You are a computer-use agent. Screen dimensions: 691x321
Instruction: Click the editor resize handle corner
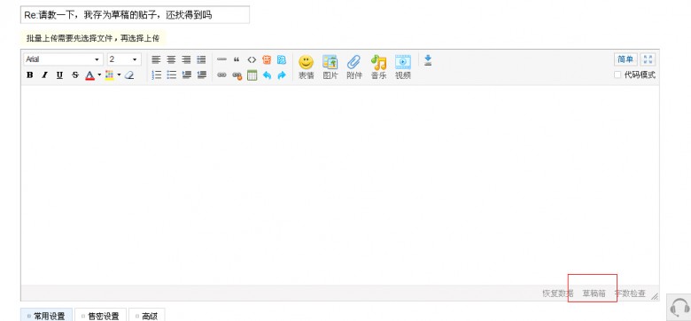click(655, 296)
